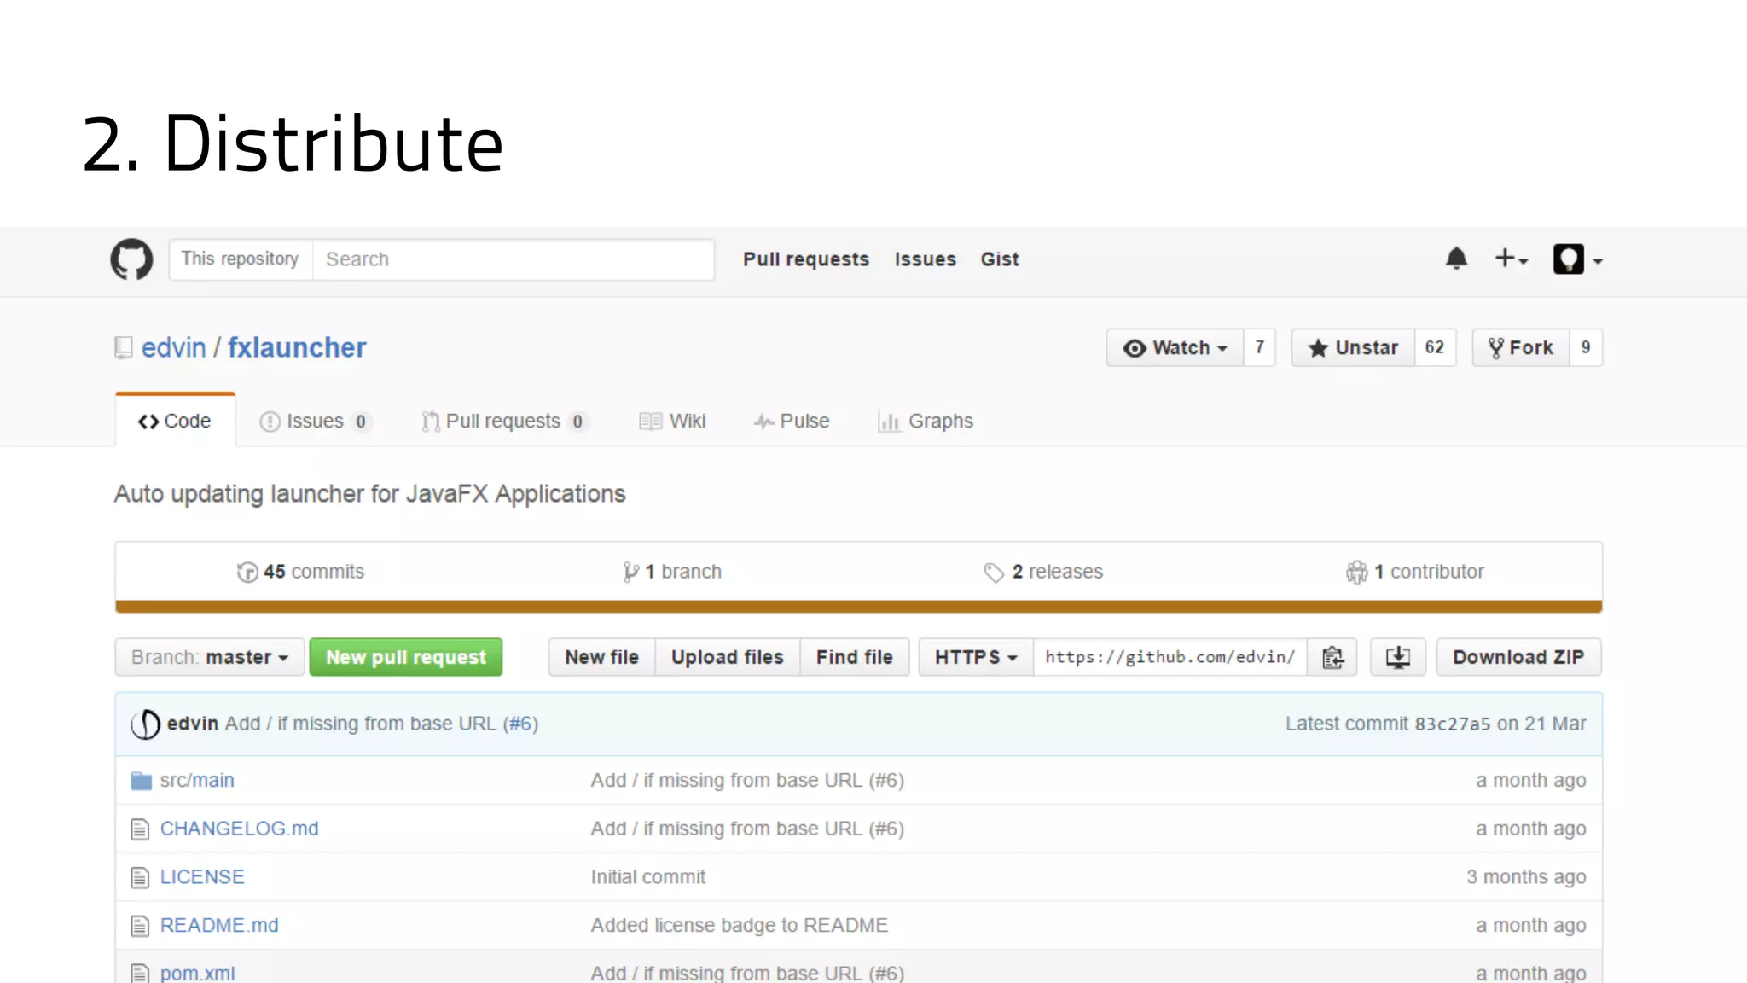Unstar the fxlauncher repository
1747x983 pixels.
pos(1353,348)
